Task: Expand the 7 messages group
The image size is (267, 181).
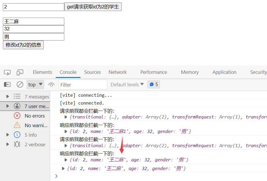Action: click(x=8, y=96)
